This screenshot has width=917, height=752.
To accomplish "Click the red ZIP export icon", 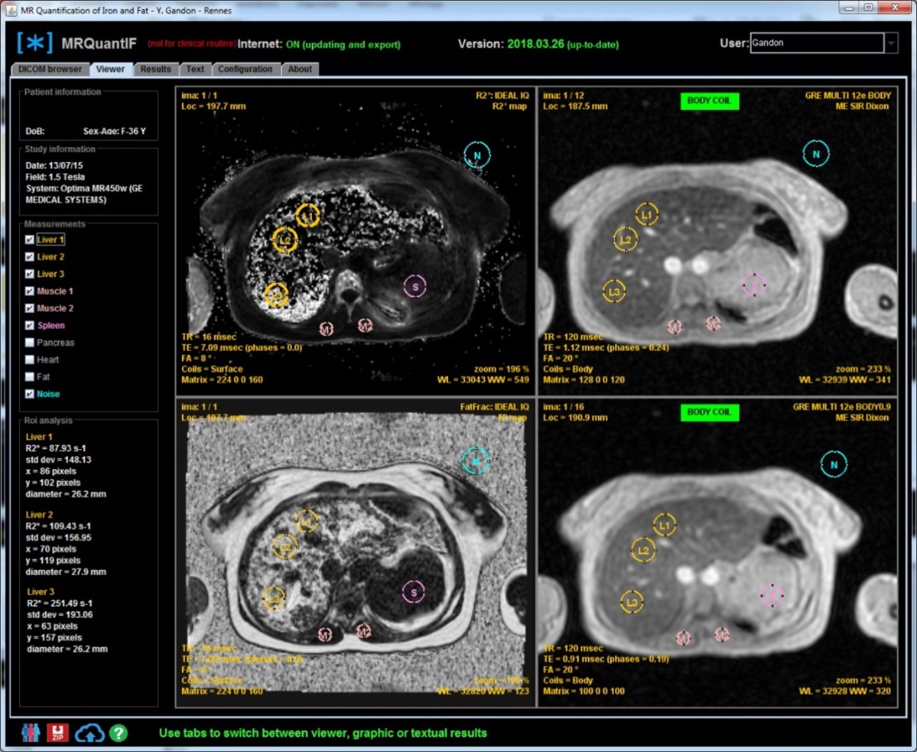I will [x=58, y=732].
